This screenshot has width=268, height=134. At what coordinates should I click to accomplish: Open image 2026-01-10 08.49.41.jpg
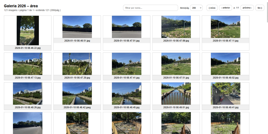click(225, 94)
